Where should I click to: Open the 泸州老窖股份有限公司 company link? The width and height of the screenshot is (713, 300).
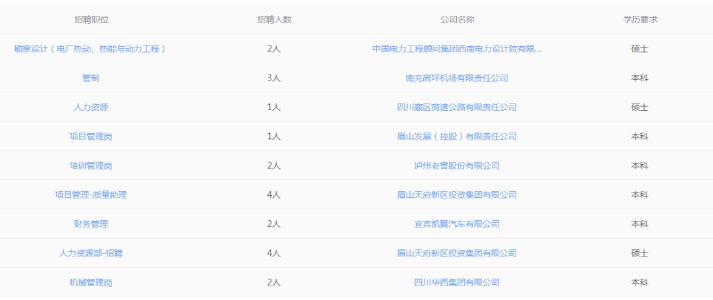(457, 165)
